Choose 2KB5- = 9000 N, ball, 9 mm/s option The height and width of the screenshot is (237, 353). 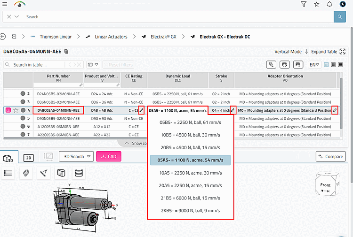190,211
